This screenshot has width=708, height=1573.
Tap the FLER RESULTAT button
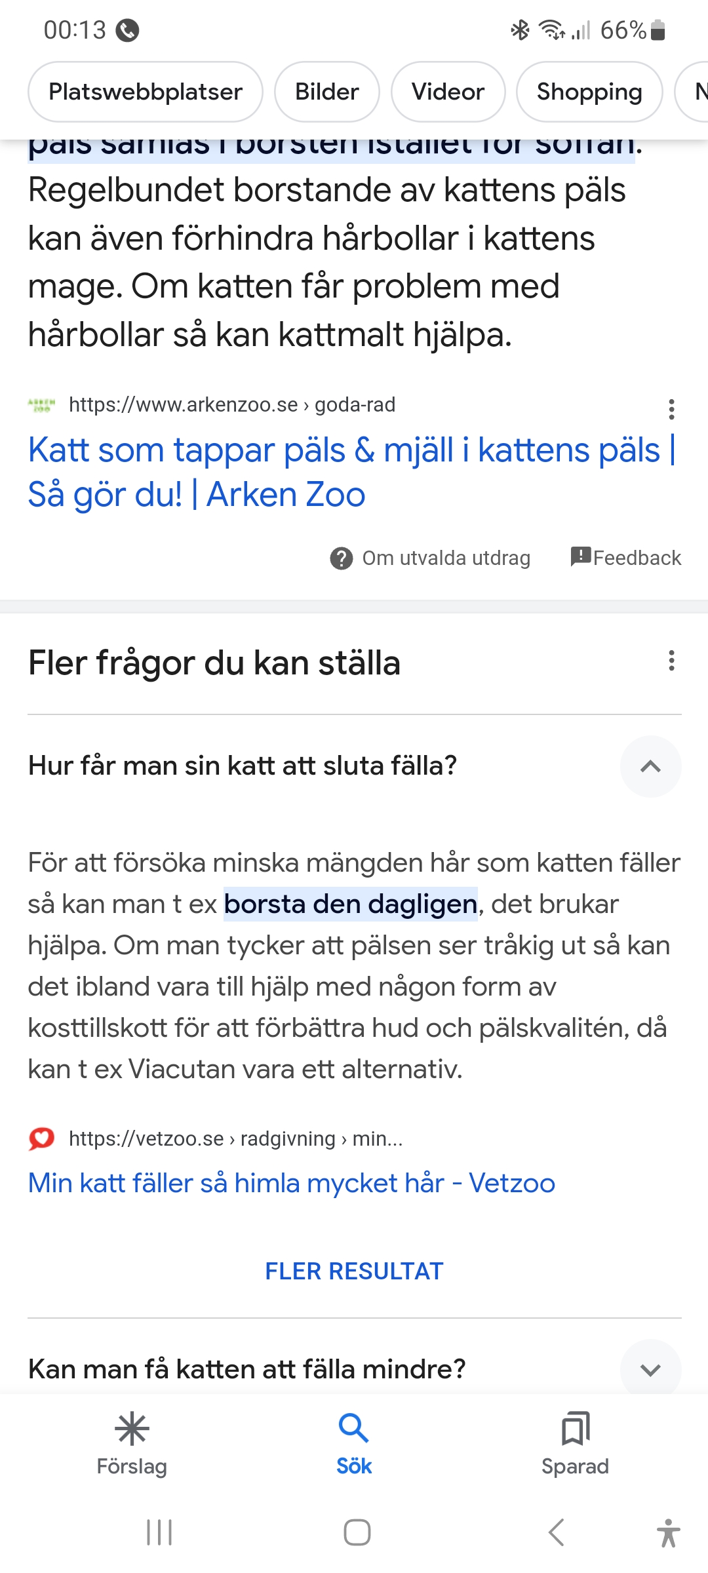354,1271
